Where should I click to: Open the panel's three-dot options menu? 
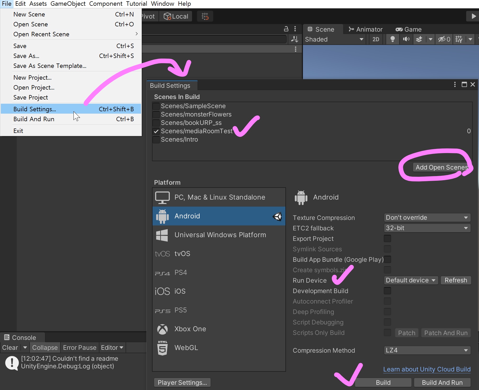click(x=295, y=29)
